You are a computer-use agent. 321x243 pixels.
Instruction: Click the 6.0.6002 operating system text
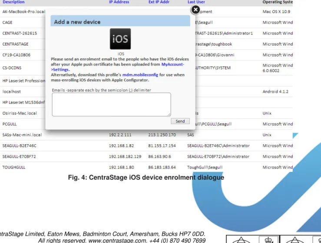[x=271, y=71]
